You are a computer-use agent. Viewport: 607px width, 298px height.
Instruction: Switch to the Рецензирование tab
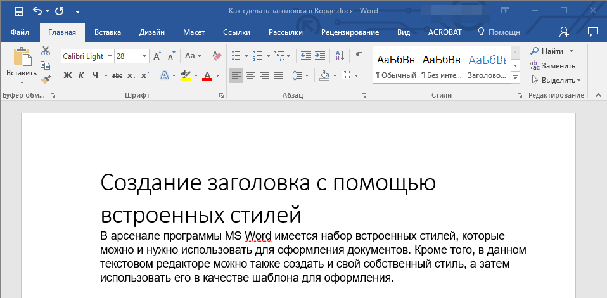(350, 32)
